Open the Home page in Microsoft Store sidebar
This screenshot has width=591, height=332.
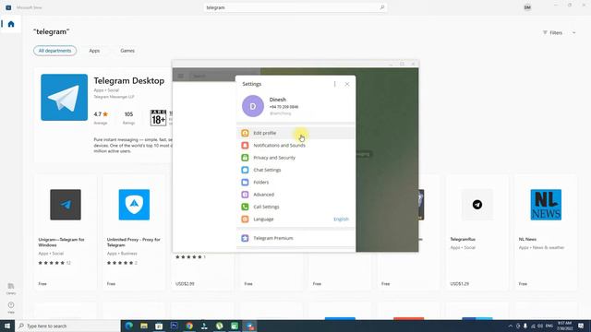pos(11,24)
